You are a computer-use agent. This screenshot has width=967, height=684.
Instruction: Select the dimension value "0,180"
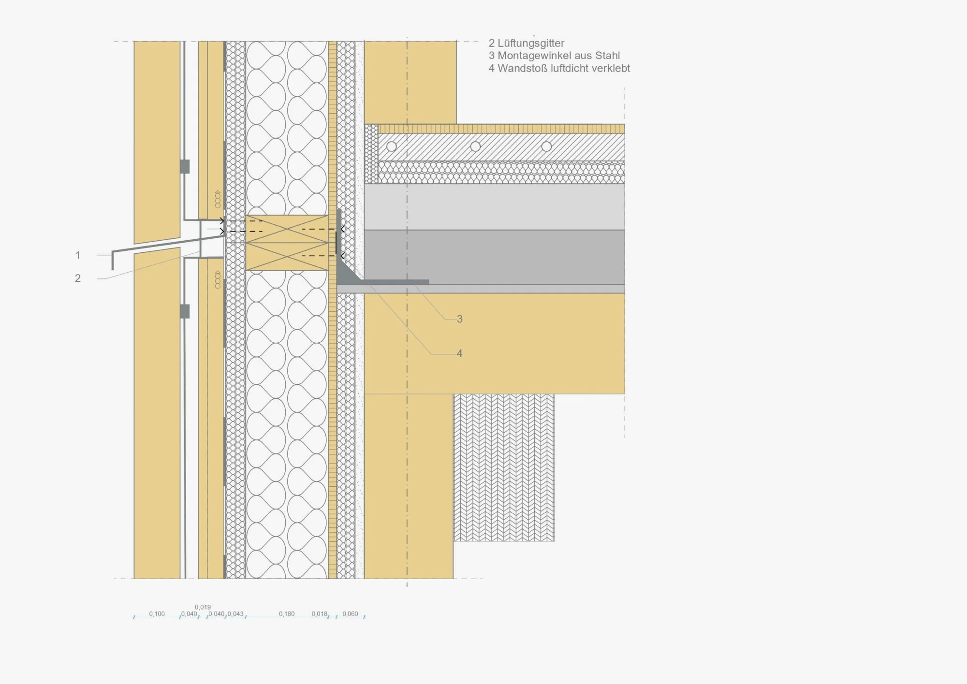[287, 614]
